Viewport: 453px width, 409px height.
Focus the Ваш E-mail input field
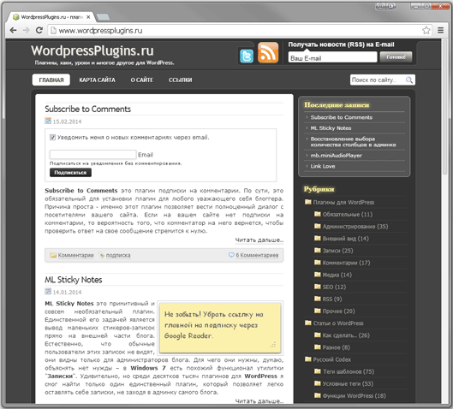click(x=332, y=57)
